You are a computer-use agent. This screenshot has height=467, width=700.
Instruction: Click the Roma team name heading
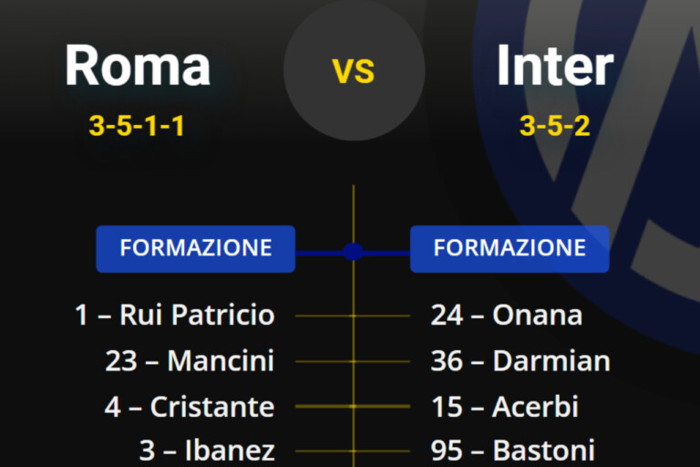pyautogui.click(x=138, y=66)
